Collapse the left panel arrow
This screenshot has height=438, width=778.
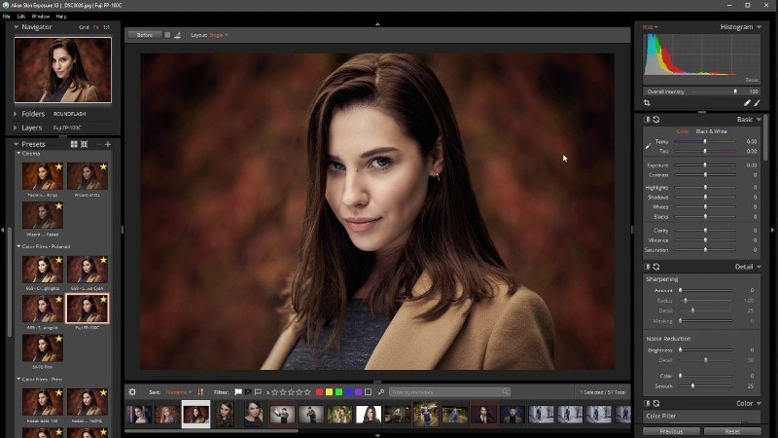pyautogui.click(x=3, y=230)
